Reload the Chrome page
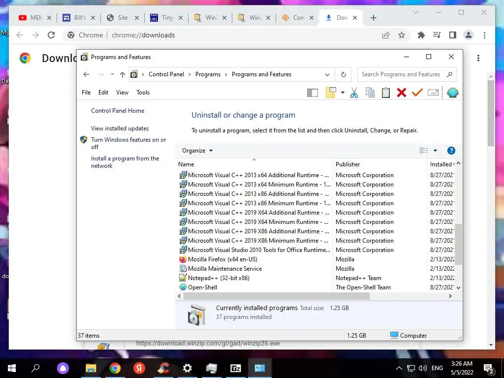504x378 pixels. click(x=51, y=35)
